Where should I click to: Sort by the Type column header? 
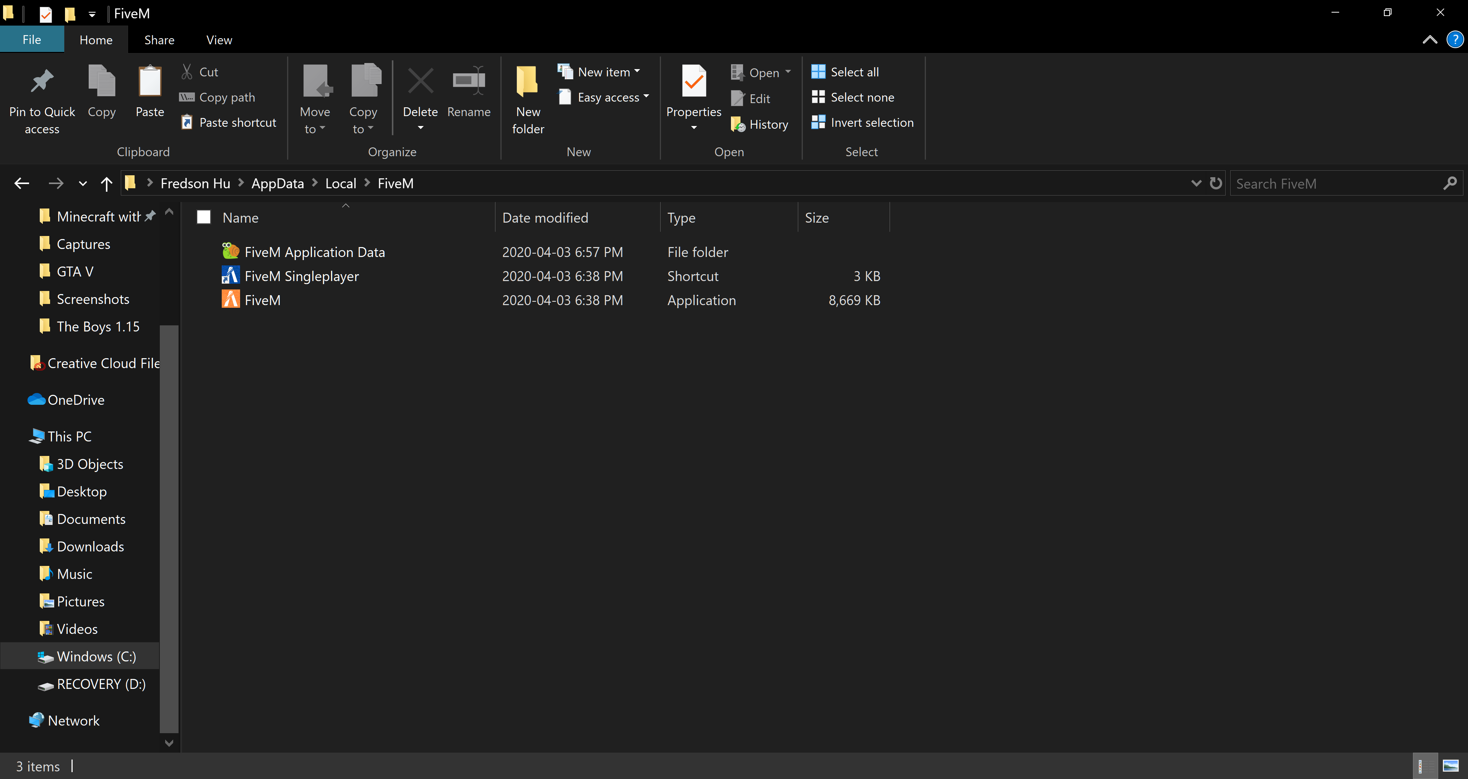pyautogui.click(x=729, y=218)
